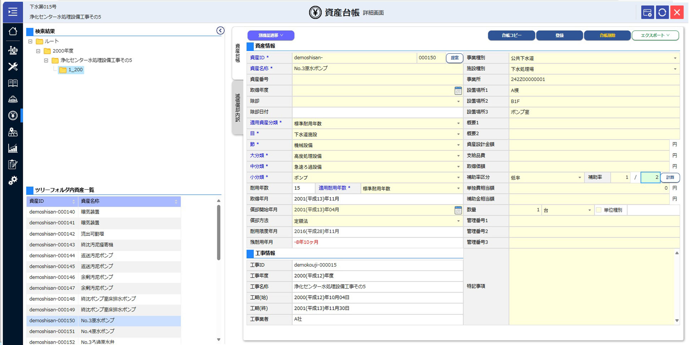
Task: Expand the 事業種別 dropdown
Action: tap(675, 58)
